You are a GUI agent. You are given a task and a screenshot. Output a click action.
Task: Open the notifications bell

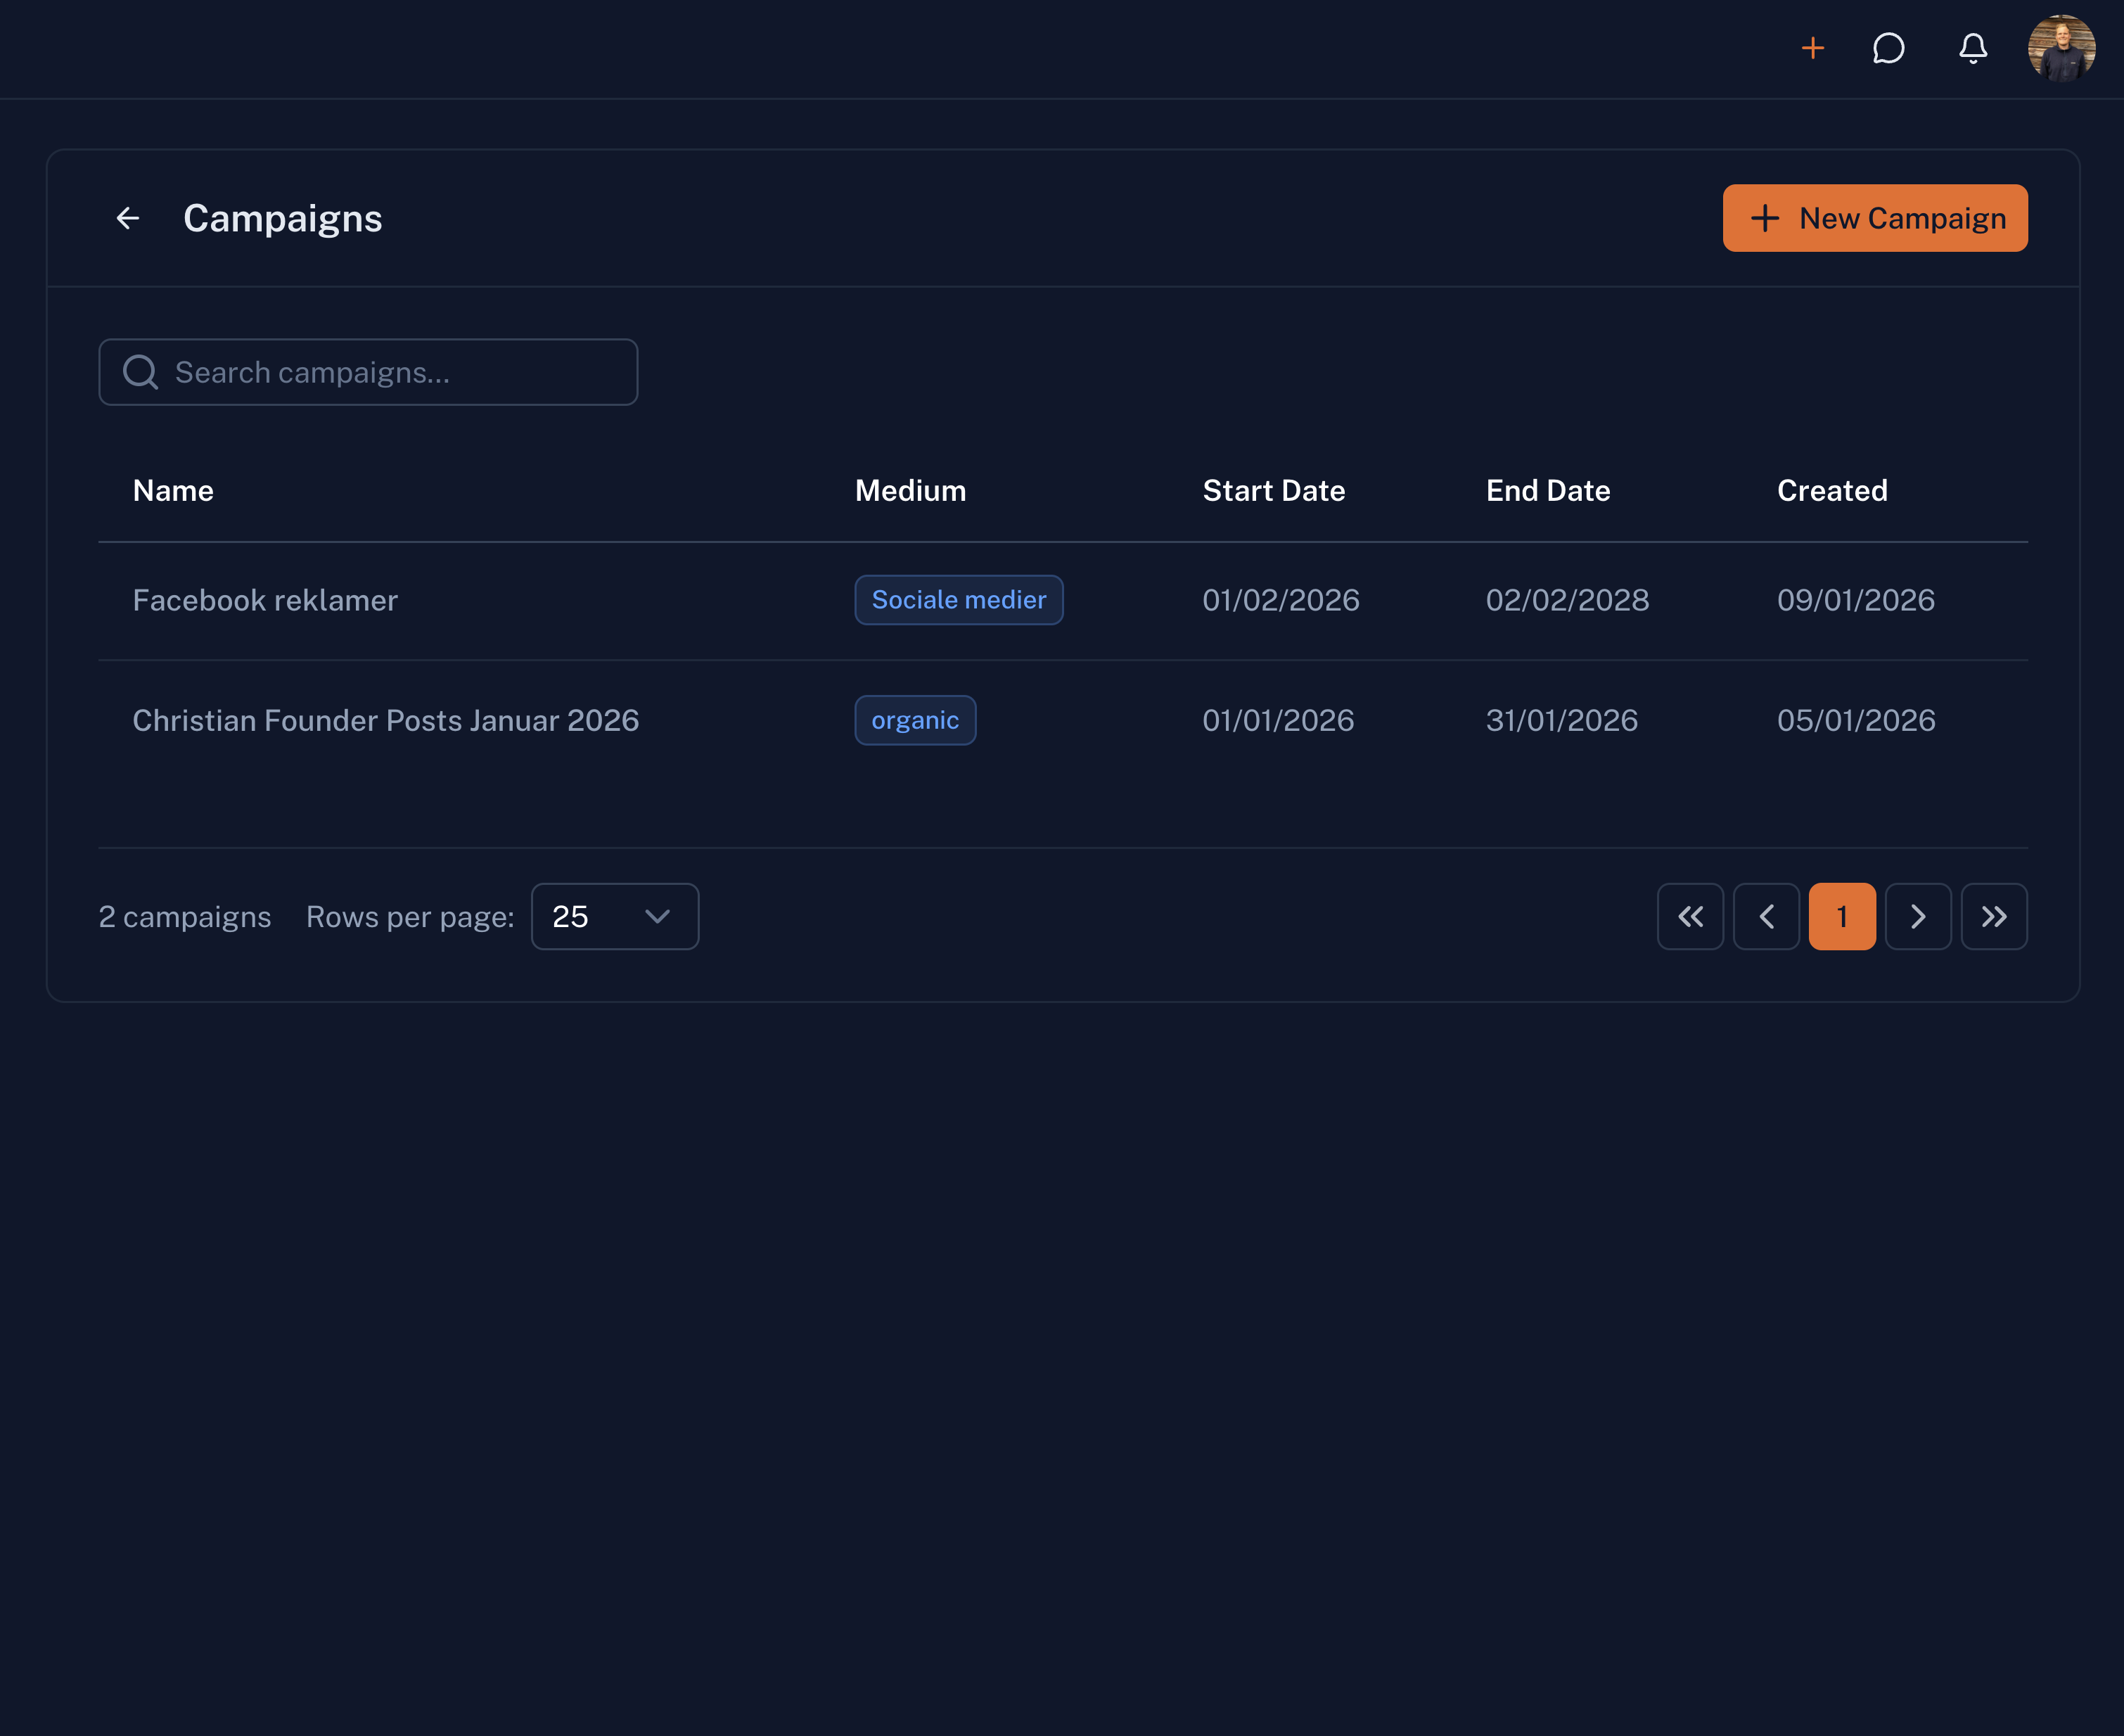click(x=1972, y=48)
